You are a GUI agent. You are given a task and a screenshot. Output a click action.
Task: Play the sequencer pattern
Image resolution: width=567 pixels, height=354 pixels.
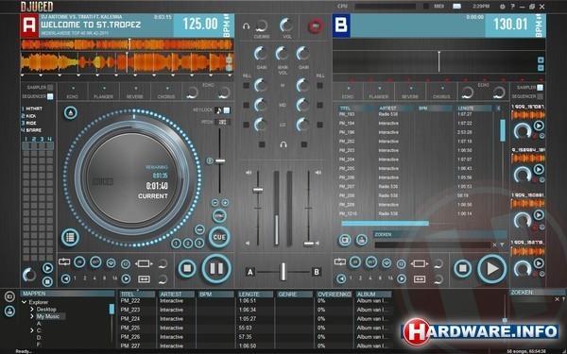pyautogui.click(x=47, y=268)
